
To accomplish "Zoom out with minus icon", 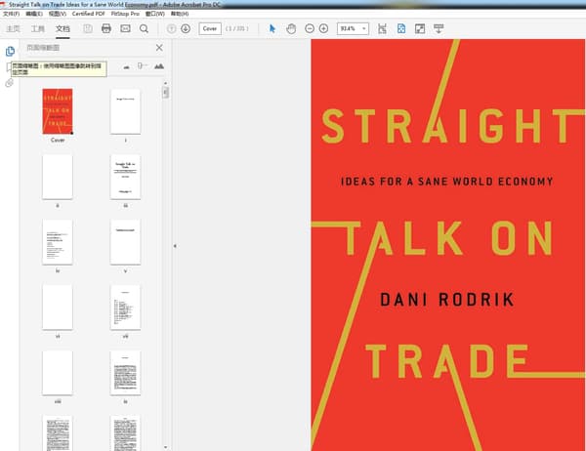I will [x=310, y=28].
